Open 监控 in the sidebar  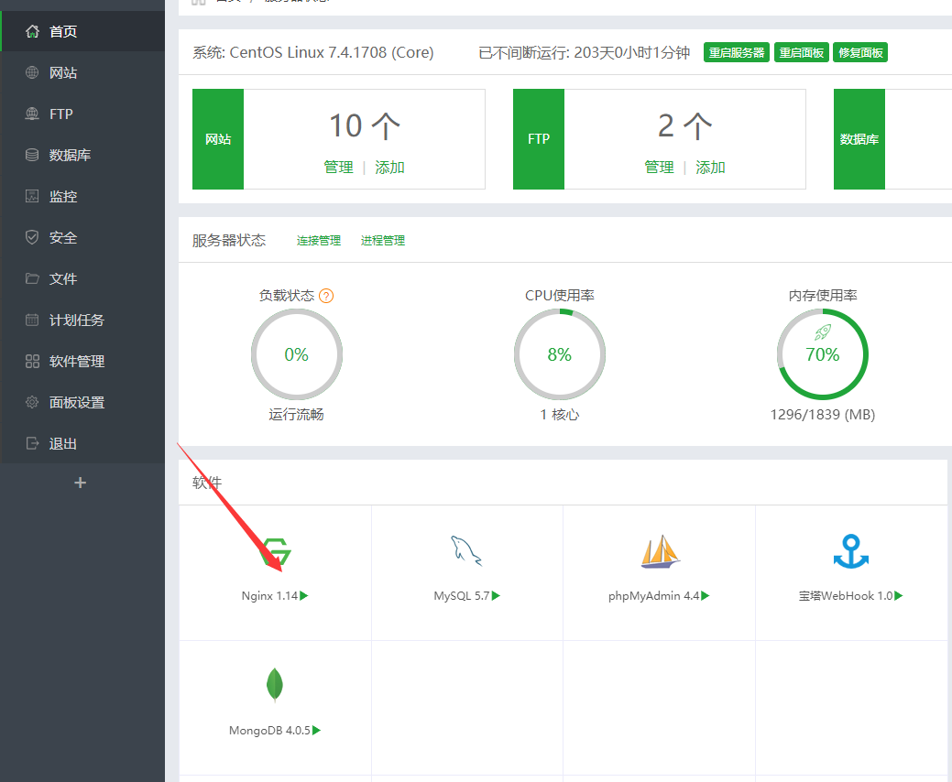[82, 196]
